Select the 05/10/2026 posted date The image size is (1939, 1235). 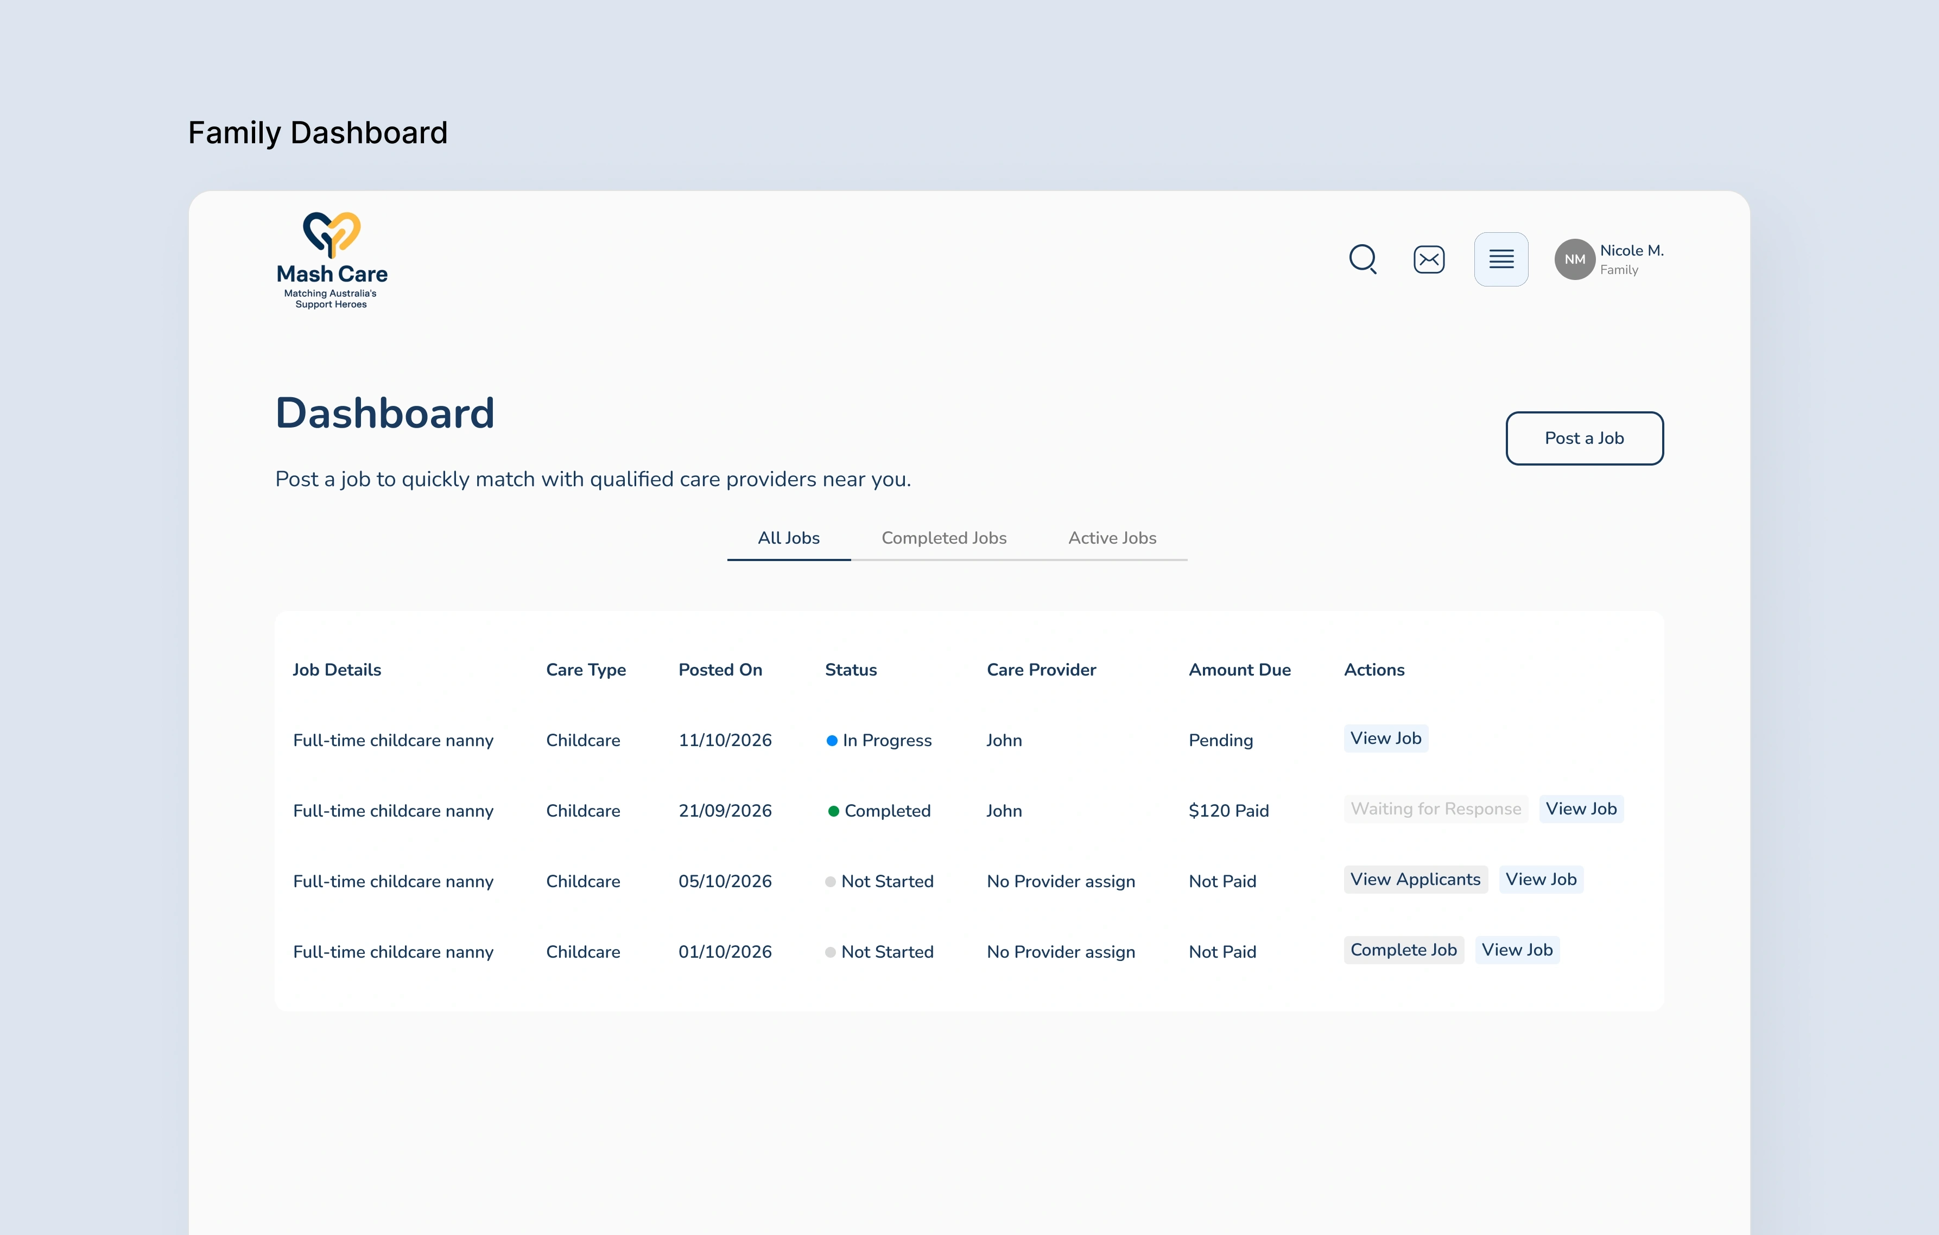725,881
